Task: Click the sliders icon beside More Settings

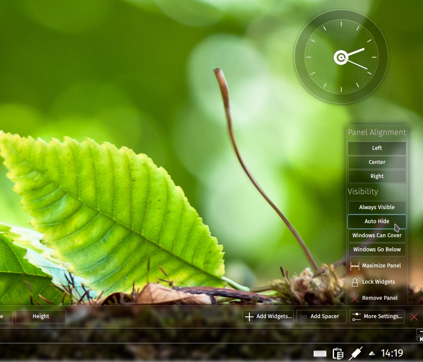Action: 357,316
